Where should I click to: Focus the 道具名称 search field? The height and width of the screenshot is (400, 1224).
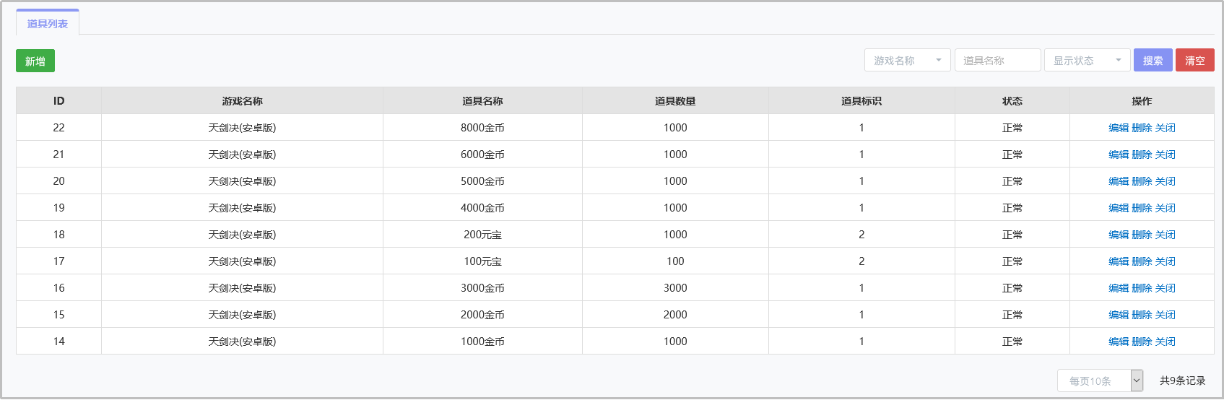click(x=998, y=60)
